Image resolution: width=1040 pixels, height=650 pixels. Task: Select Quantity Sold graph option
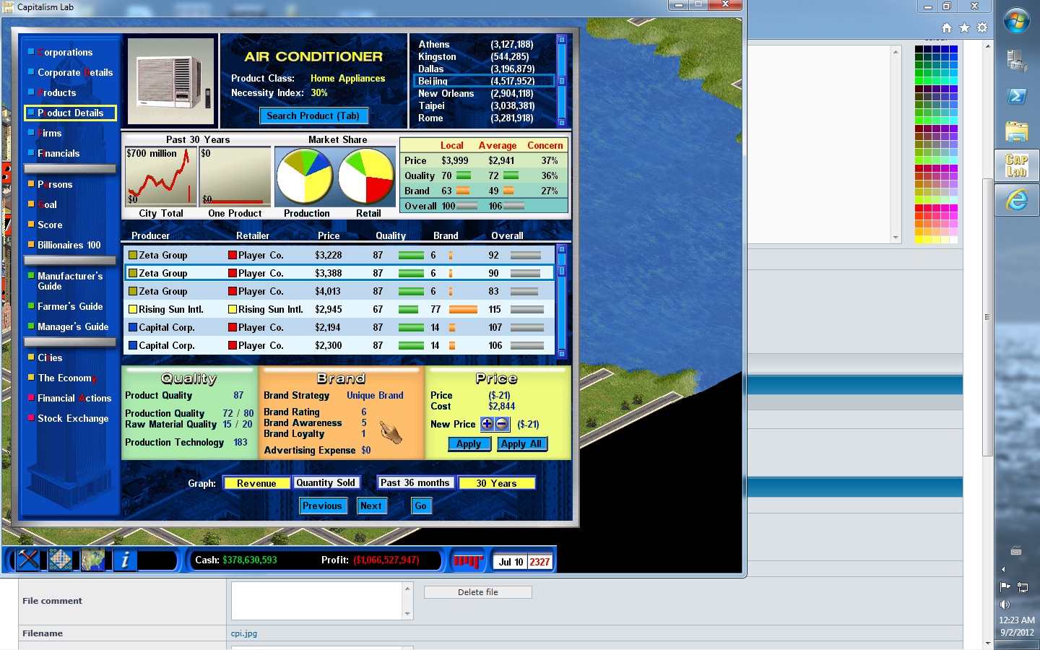[x=325, y=482]
